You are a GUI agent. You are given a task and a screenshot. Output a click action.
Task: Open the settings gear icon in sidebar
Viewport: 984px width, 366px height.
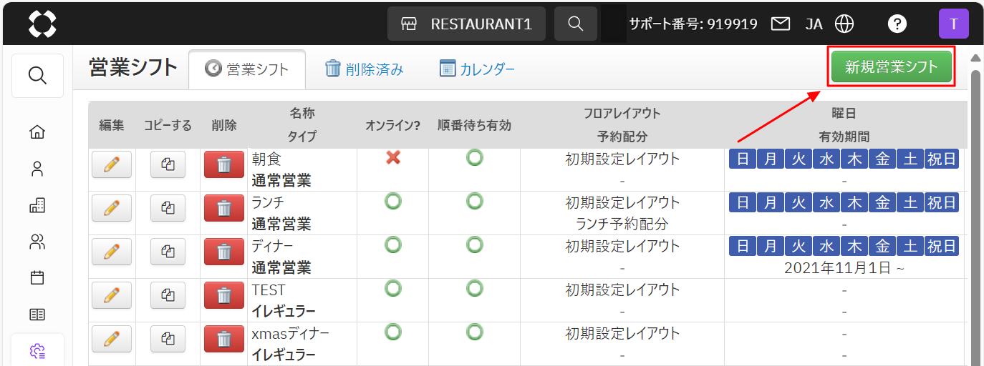(37, 350)
